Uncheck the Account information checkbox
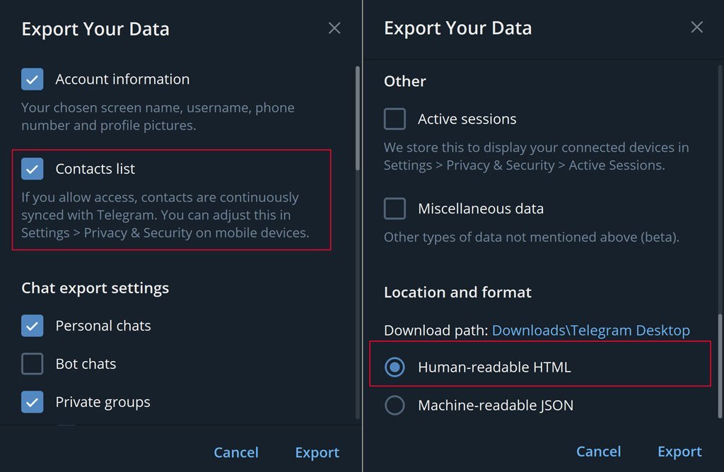The width and height of the screenshot is (724, 472). coord(33,79)
